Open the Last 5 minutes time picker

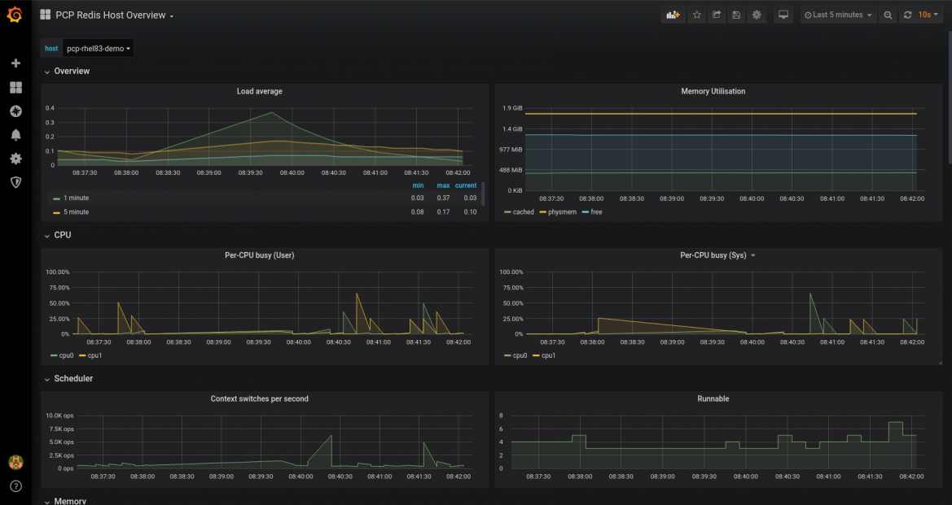[837, 14]
